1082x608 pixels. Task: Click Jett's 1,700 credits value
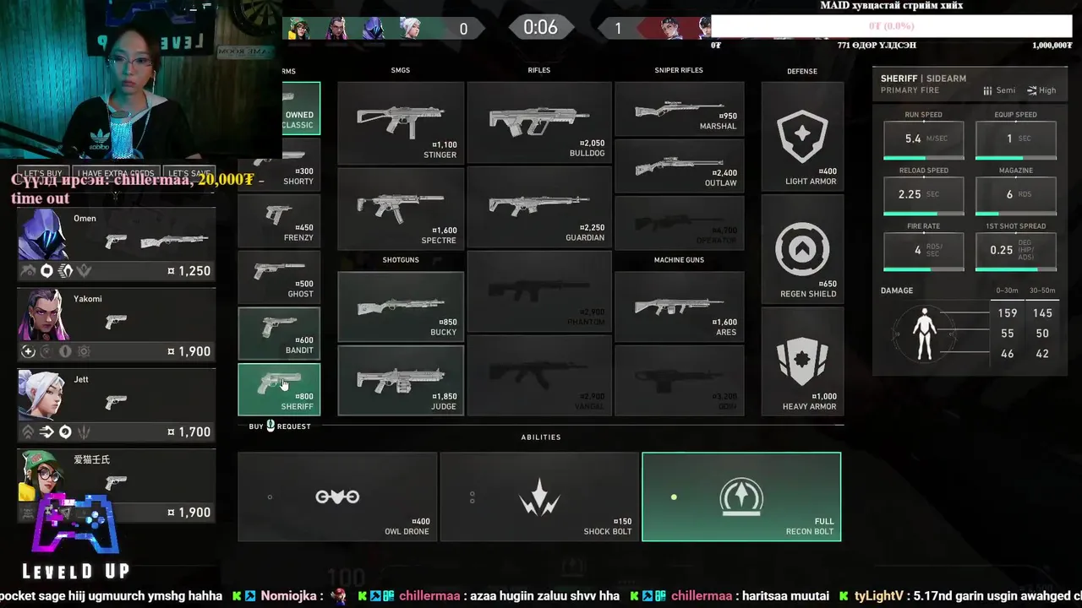189,432
